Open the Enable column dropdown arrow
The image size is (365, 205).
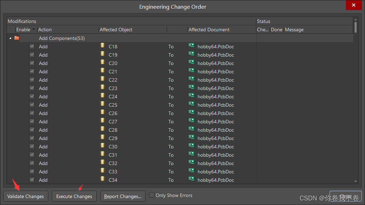pos(34,30)
